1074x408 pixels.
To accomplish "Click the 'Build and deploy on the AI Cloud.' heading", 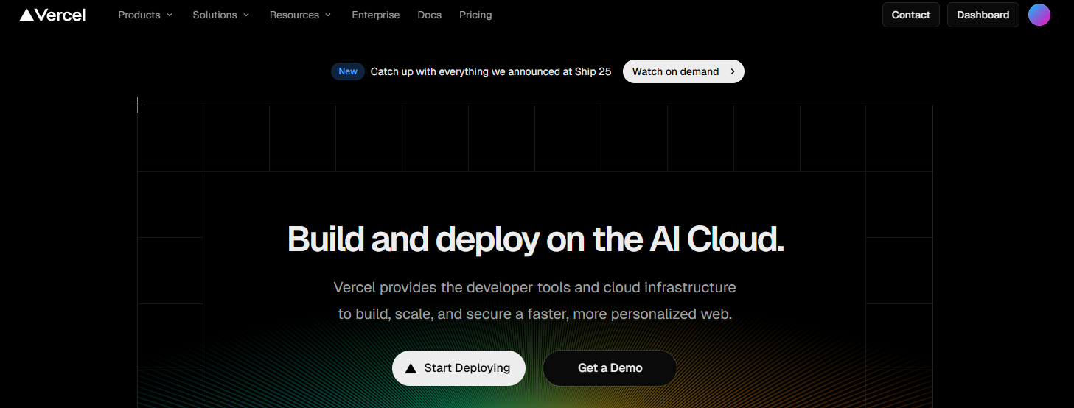I will tap(535, 239).
